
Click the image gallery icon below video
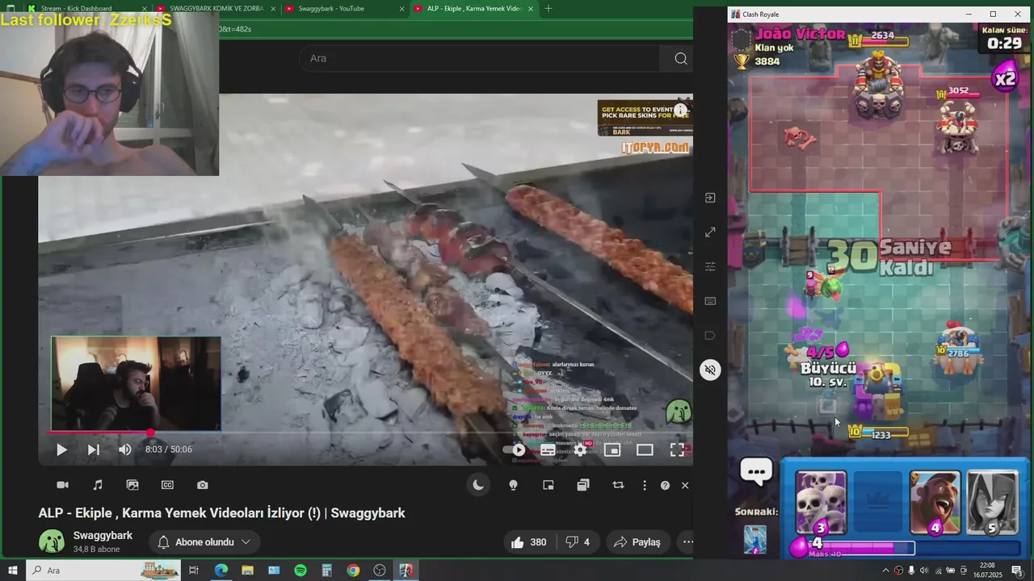(x=132, y=485)
